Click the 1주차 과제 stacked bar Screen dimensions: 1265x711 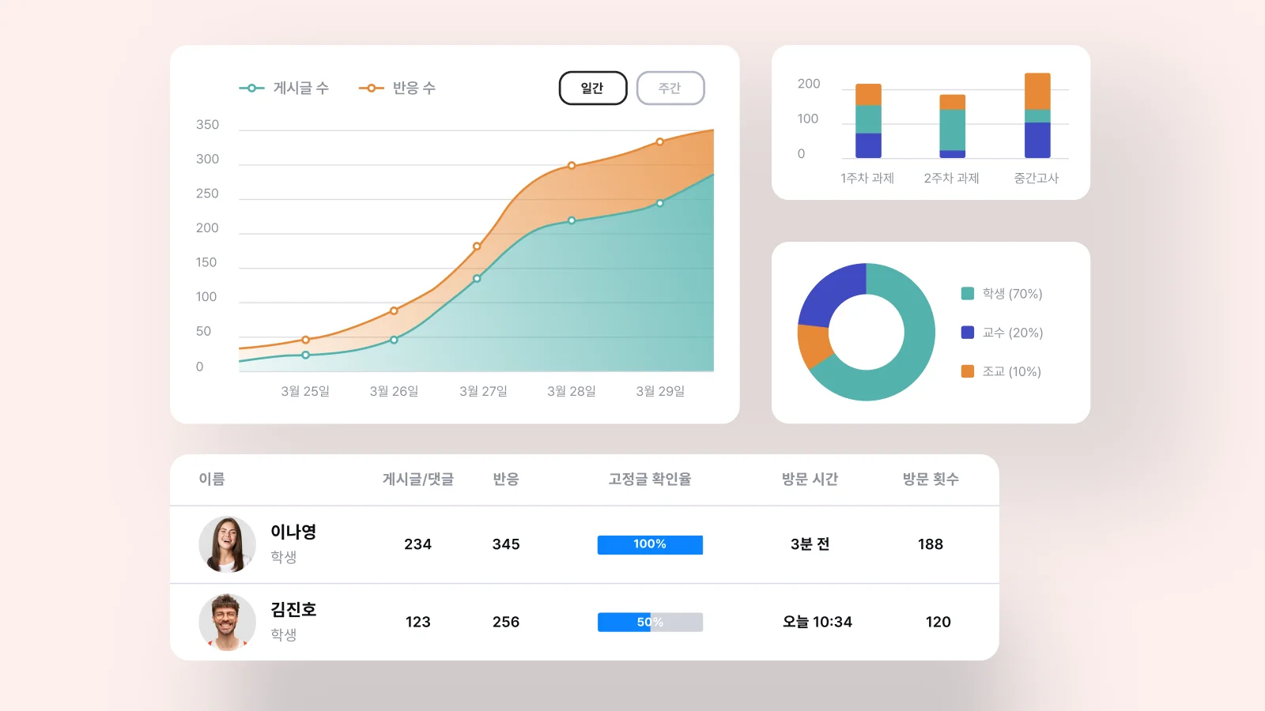point(868,121)
